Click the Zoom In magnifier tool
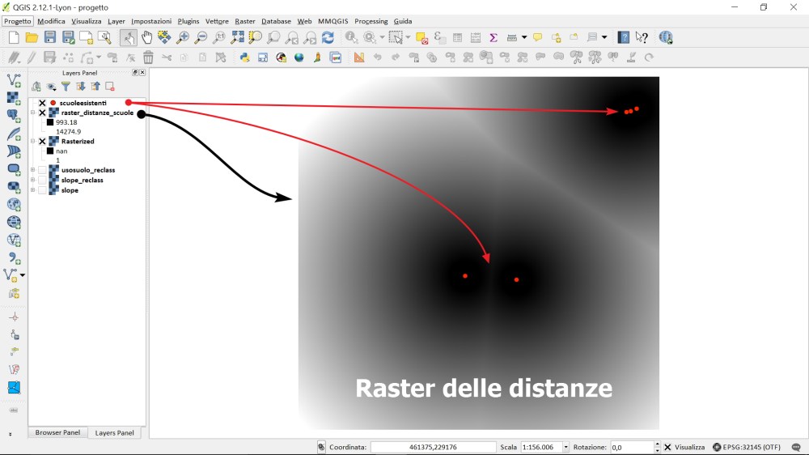The width and height of the screenshot is (809, 455). tap(183, 37)
